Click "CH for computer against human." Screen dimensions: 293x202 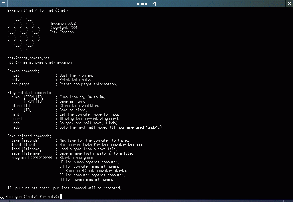[x=90, y=166]
